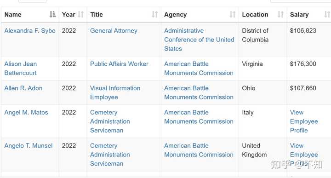View Employee Profile for Angel M. Matos
Image resolution: width=331 pixels, height=178 pixels.
click(304, 121)
